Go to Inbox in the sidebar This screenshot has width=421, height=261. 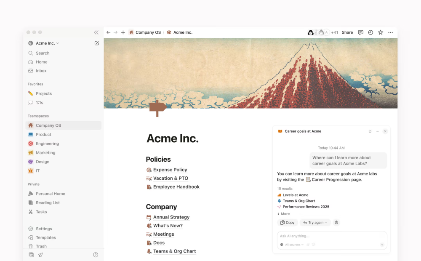click(41, 71)
